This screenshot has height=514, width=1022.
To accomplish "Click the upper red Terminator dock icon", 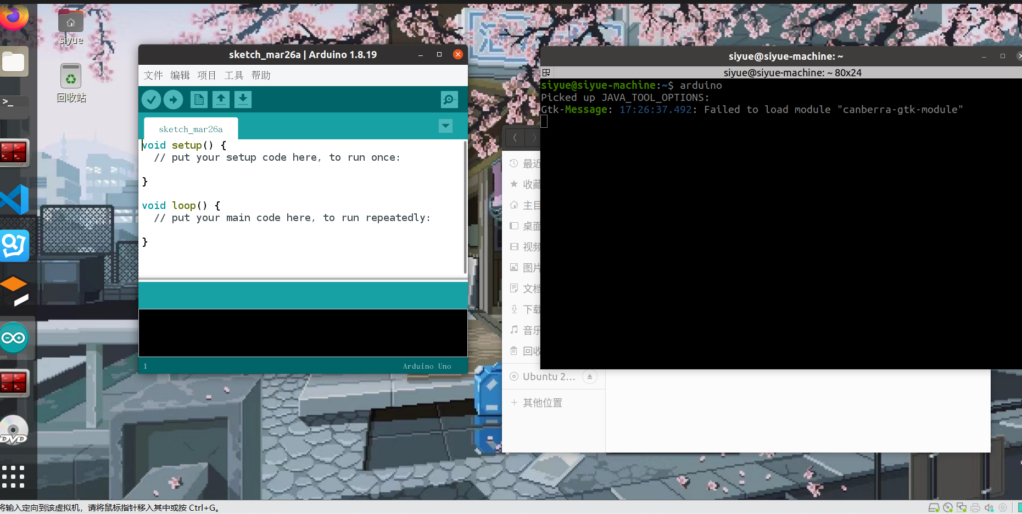I will click(x=14, y=153).
